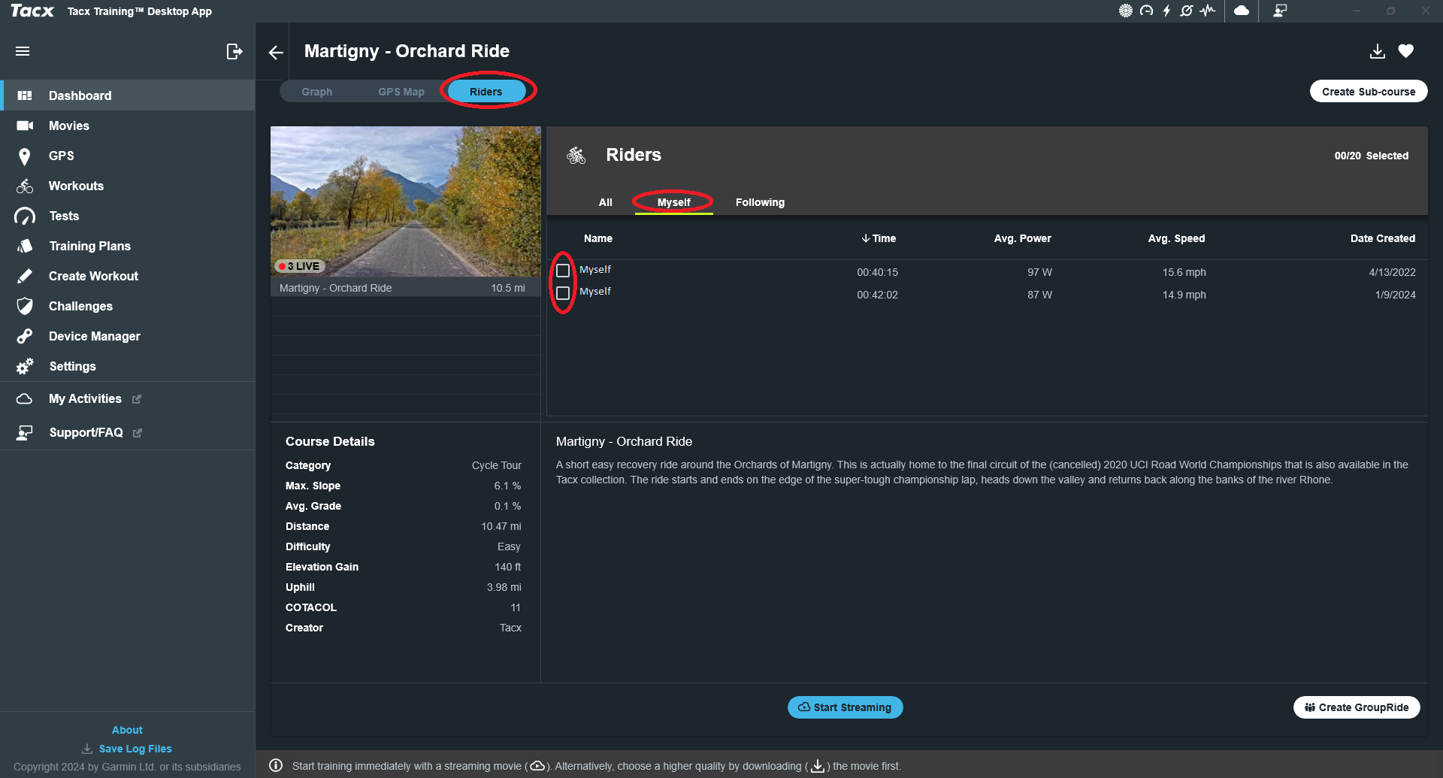The width and height of the screenshot is (1443, 778).
Task: Click the power lightning bolt sensor icon
Action: [1166, 11]
